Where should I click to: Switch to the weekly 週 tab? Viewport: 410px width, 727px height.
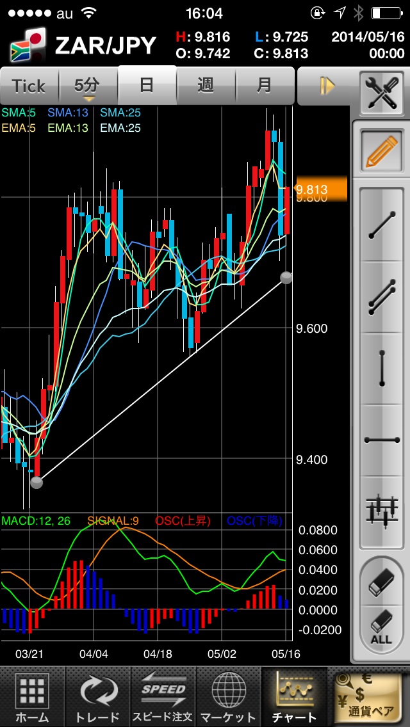click(x=206, y=86)
